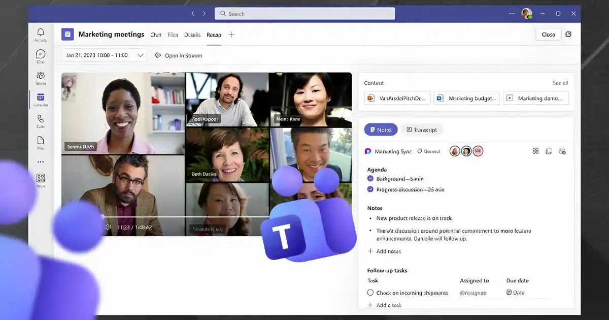
Task: Mute the recording with the speaker icon
Action: click(108, 227)
